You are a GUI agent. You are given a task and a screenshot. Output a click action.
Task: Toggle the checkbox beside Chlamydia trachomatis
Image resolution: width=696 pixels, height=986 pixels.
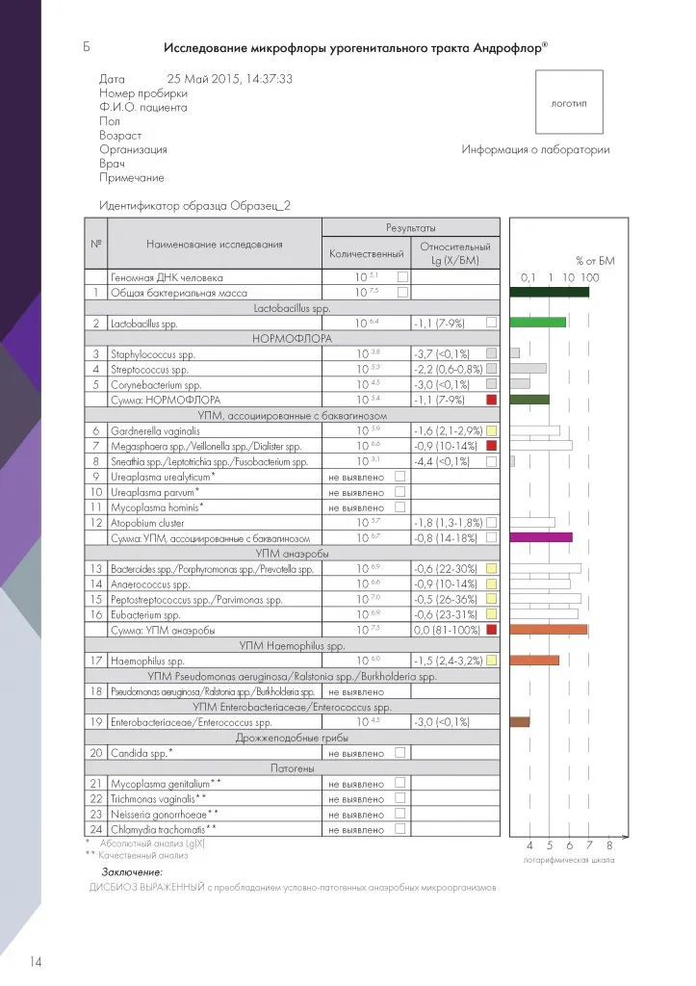400,829
